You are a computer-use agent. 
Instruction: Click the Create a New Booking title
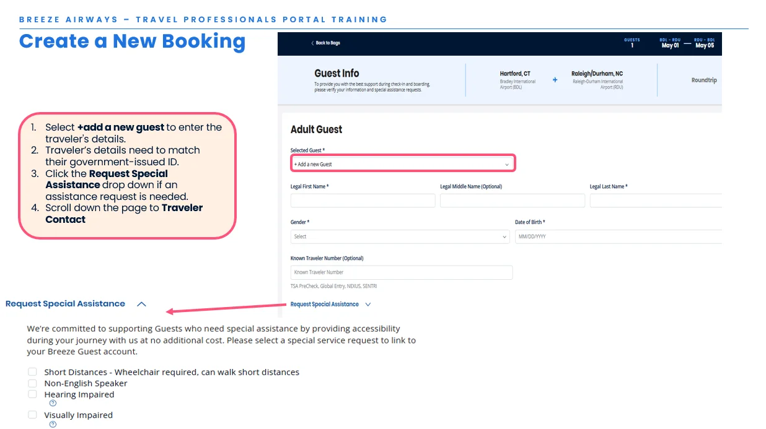pos(132,41)
